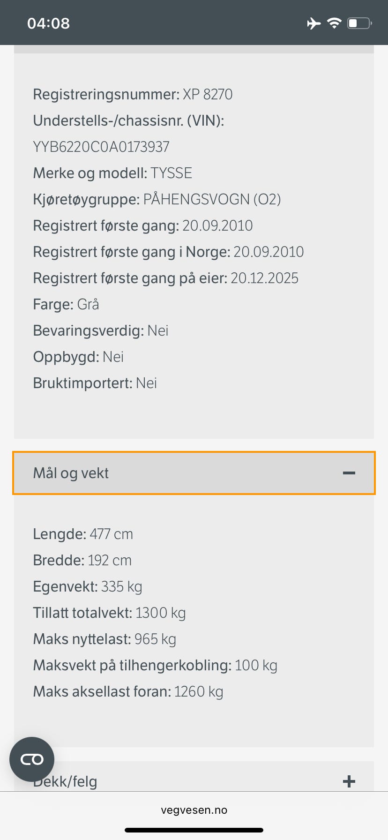388x840 pixels.
Task: Tap the 04:08 clock in status bar
Action: click(48, 23)
